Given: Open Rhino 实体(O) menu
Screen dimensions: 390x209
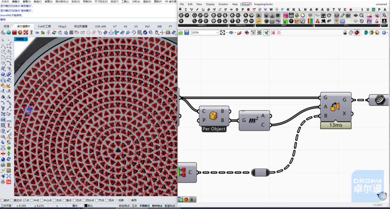Looking at the screenshot, I should tap(75, 1).
